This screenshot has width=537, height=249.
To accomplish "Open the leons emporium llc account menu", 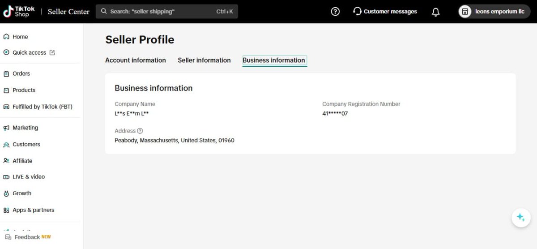I will tap(494, 12).
